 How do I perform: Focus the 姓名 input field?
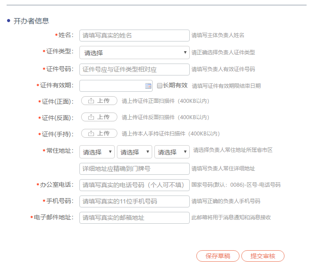coord(134,35)
